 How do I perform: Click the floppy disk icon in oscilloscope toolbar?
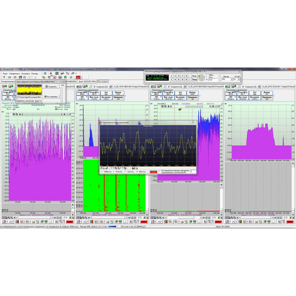133,168
